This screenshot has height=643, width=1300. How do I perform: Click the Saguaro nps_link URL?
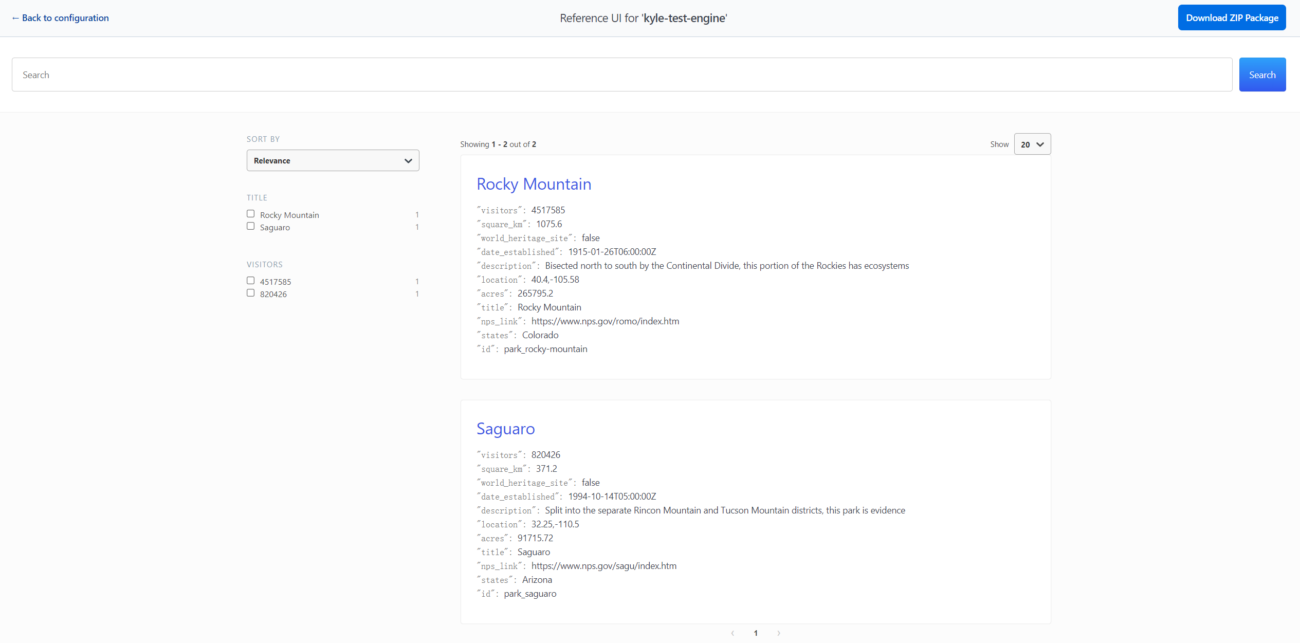coord(603,566)
